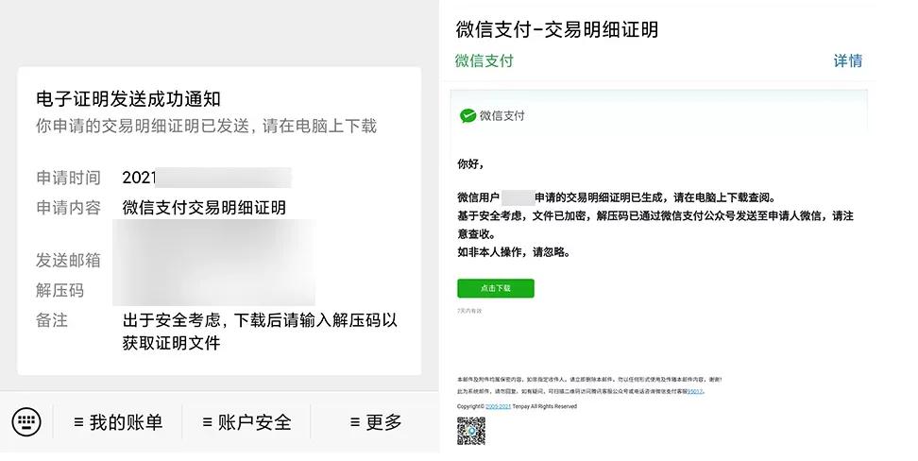The height and width of the screenshot is (461, 918).
Task: Open the 账户安全 menu
Action: pyautogui.click(x=246, y=421)
